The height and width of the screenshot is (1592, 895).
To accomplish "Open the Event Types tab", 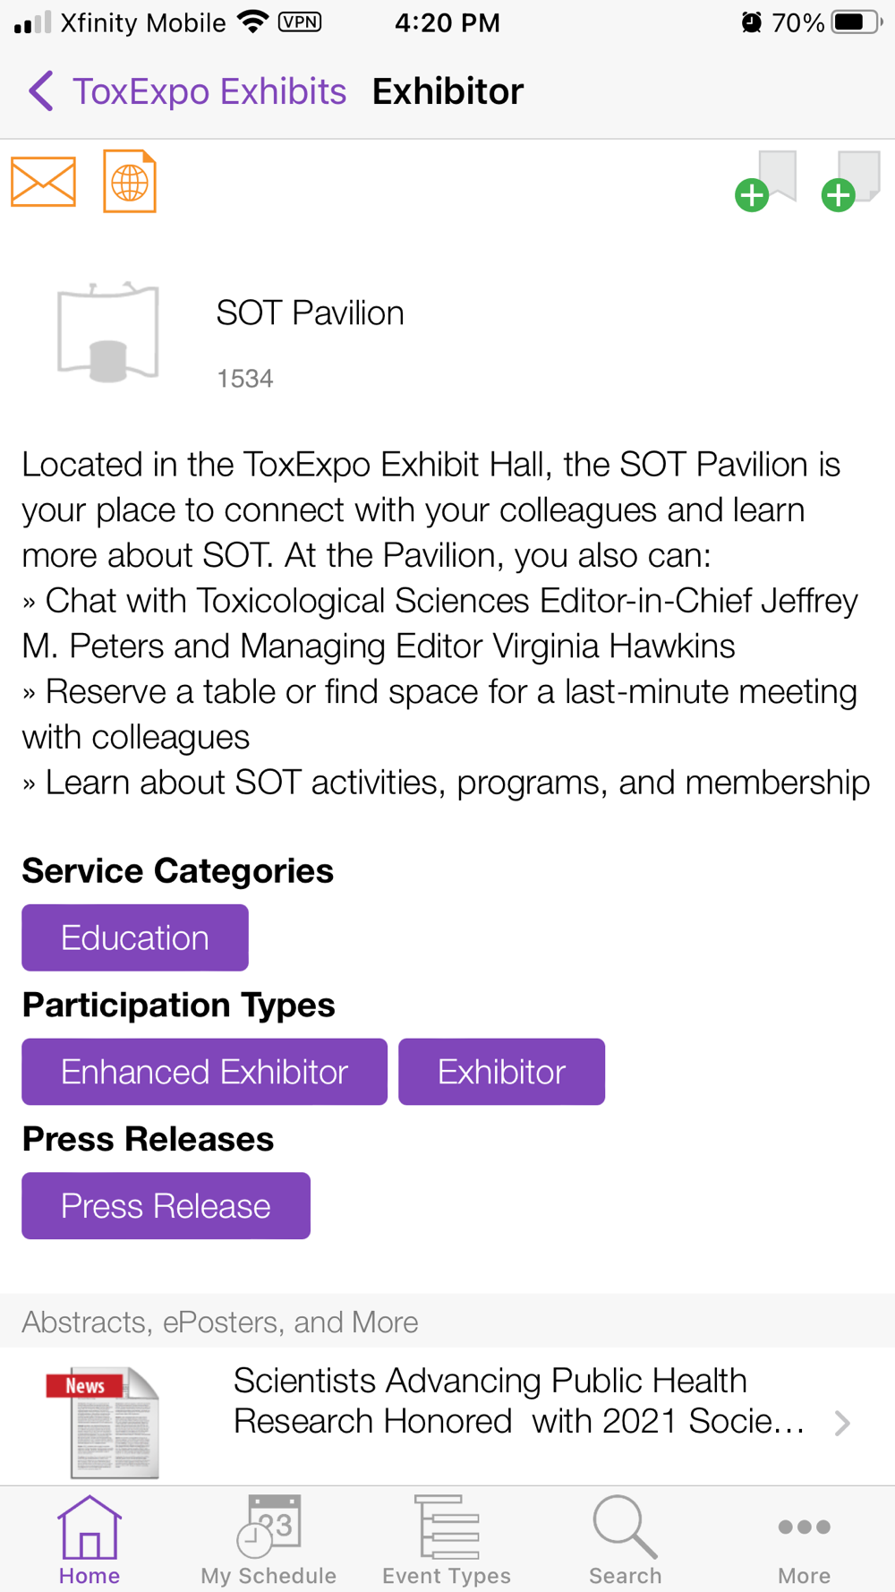I will pos(447,1540).
